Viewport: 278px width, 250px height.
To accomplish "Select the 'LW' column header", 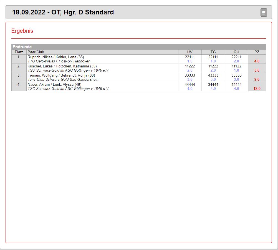I will click(x=190, y=52).
